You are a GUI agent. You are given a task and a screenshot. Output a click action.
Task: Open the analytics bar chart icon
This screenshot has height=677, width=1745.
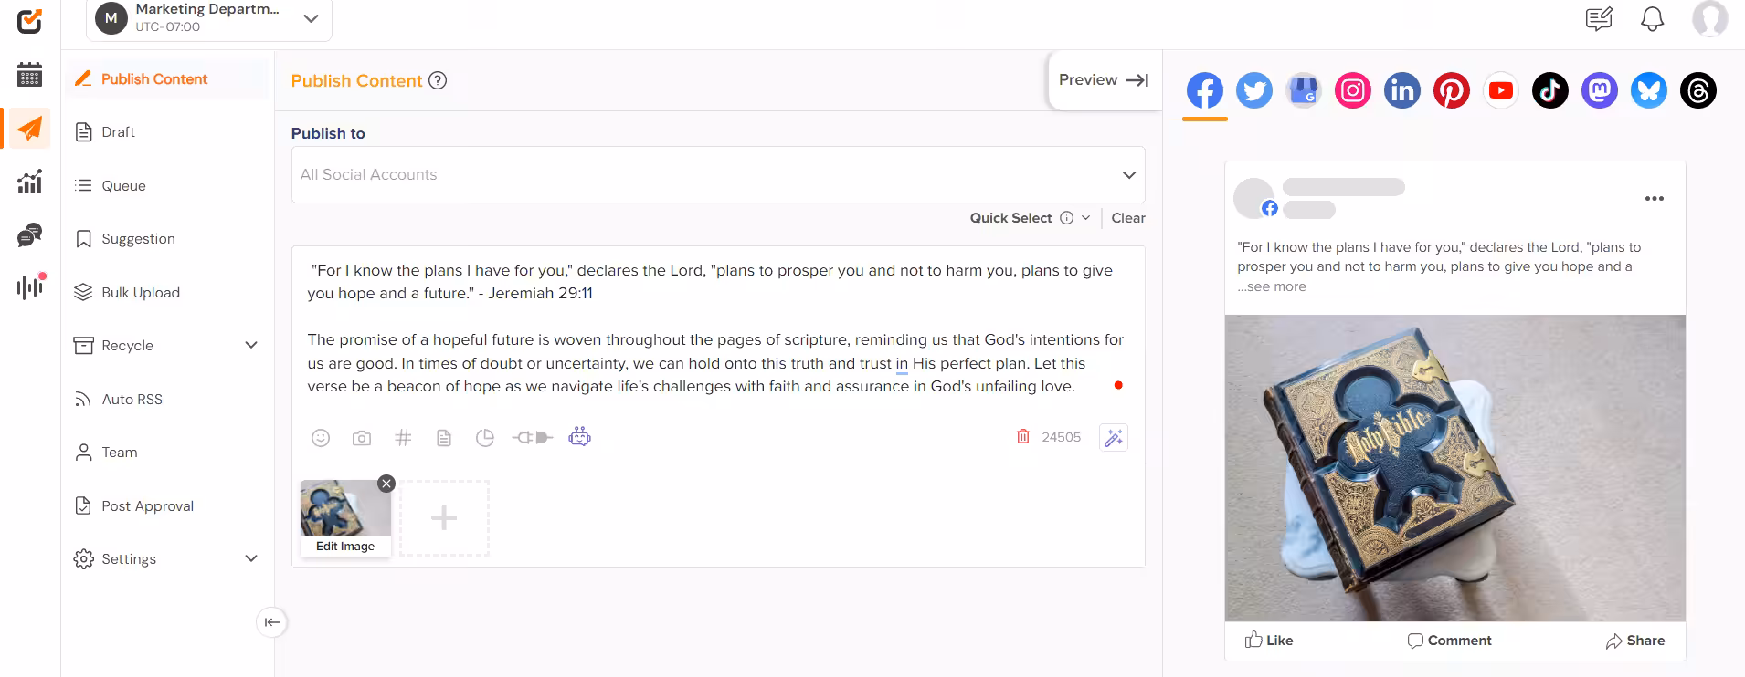29,182
